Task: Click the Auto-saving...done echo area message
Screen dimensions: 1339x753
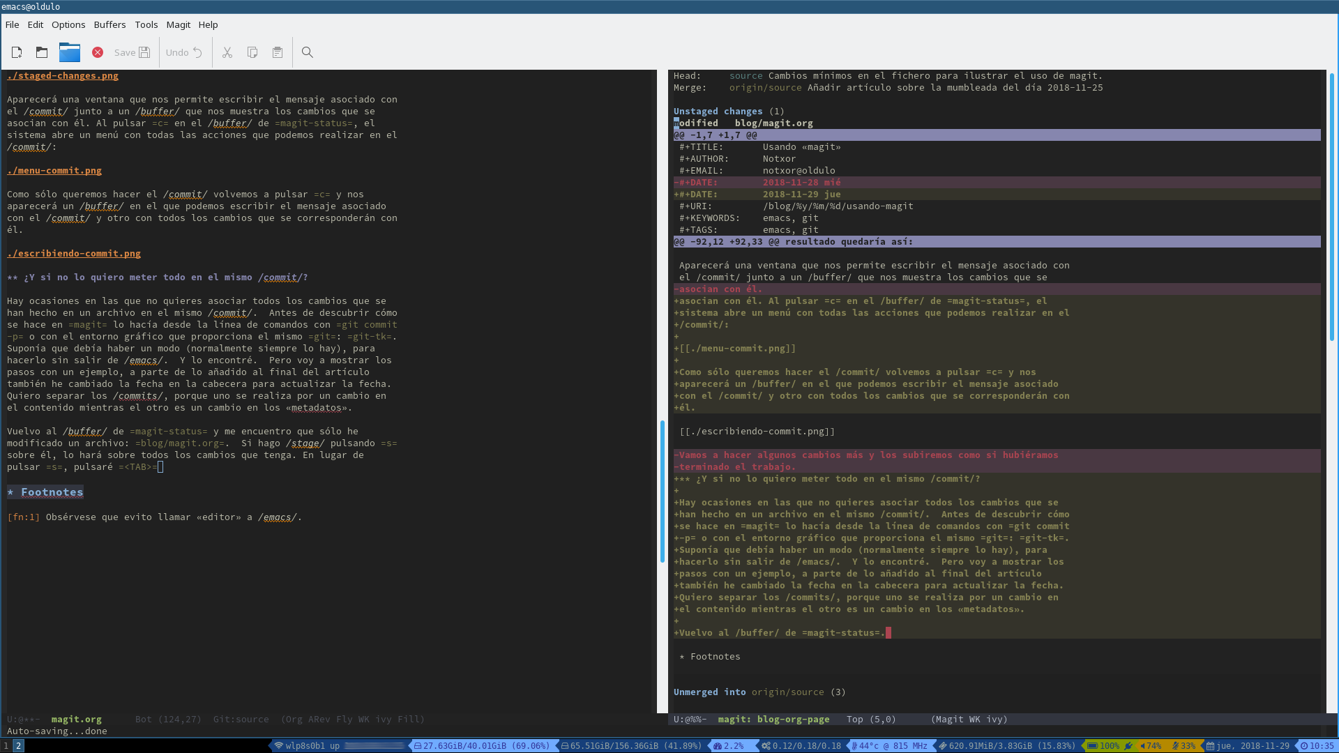Action: tap(57, 731)
